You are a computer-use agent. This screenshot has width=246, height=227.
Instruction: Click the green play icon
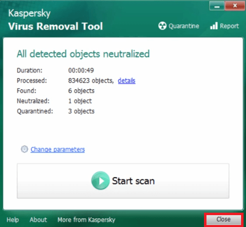[x=100, y=181]
